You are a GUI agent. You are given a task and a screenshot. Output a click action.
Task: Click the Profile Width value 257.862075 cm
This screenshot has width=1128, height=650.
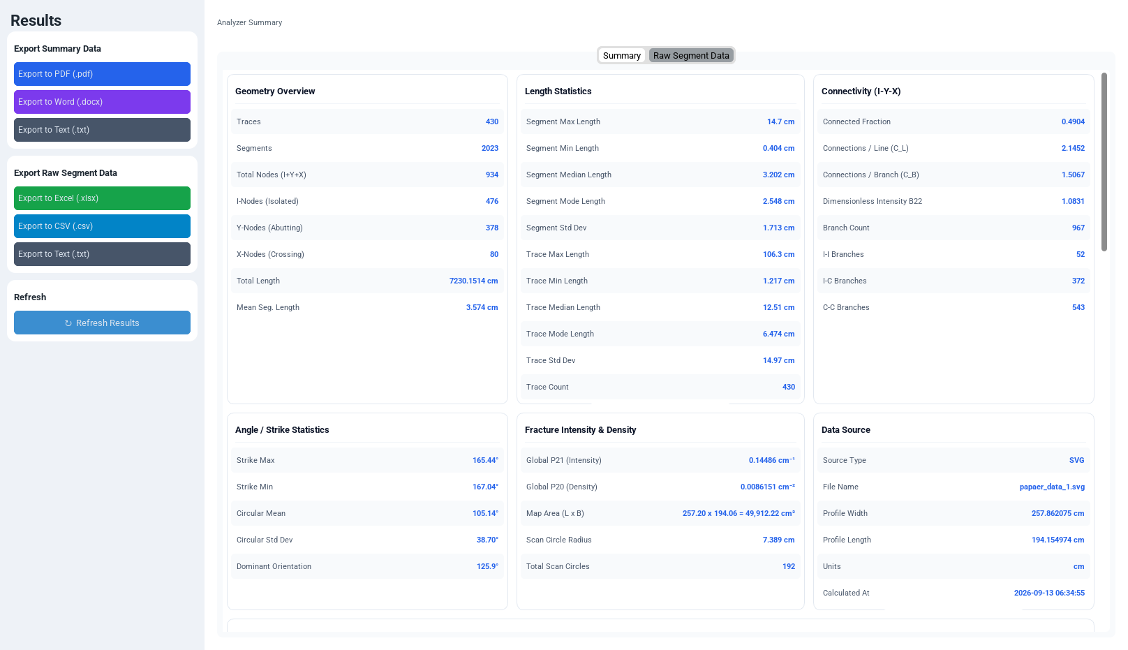point(1058,513)
